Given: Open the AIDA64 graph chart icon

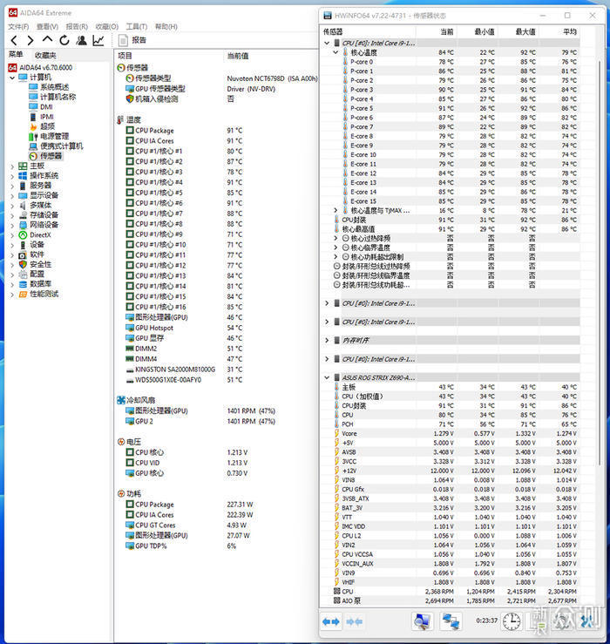Looking at the screenshot, I should coord(98,40).
